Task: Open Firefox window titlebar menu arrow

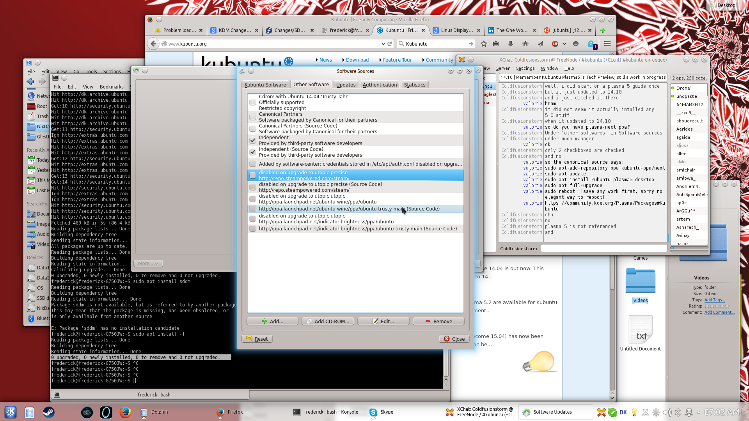Action: point(593,19)
